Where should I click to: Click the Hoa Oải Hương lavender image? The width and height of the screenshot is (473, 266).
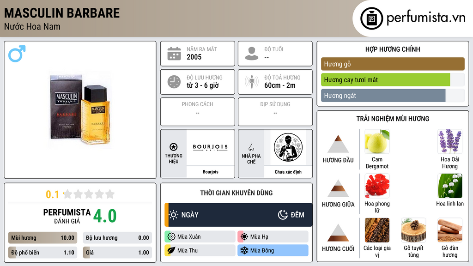point(450,141)
